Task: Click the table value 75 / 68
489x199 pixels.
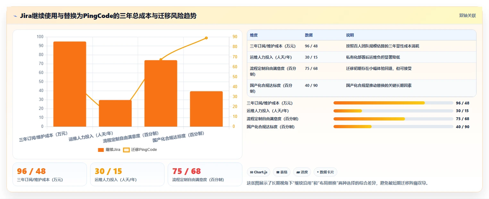Action: coord(311,68)
